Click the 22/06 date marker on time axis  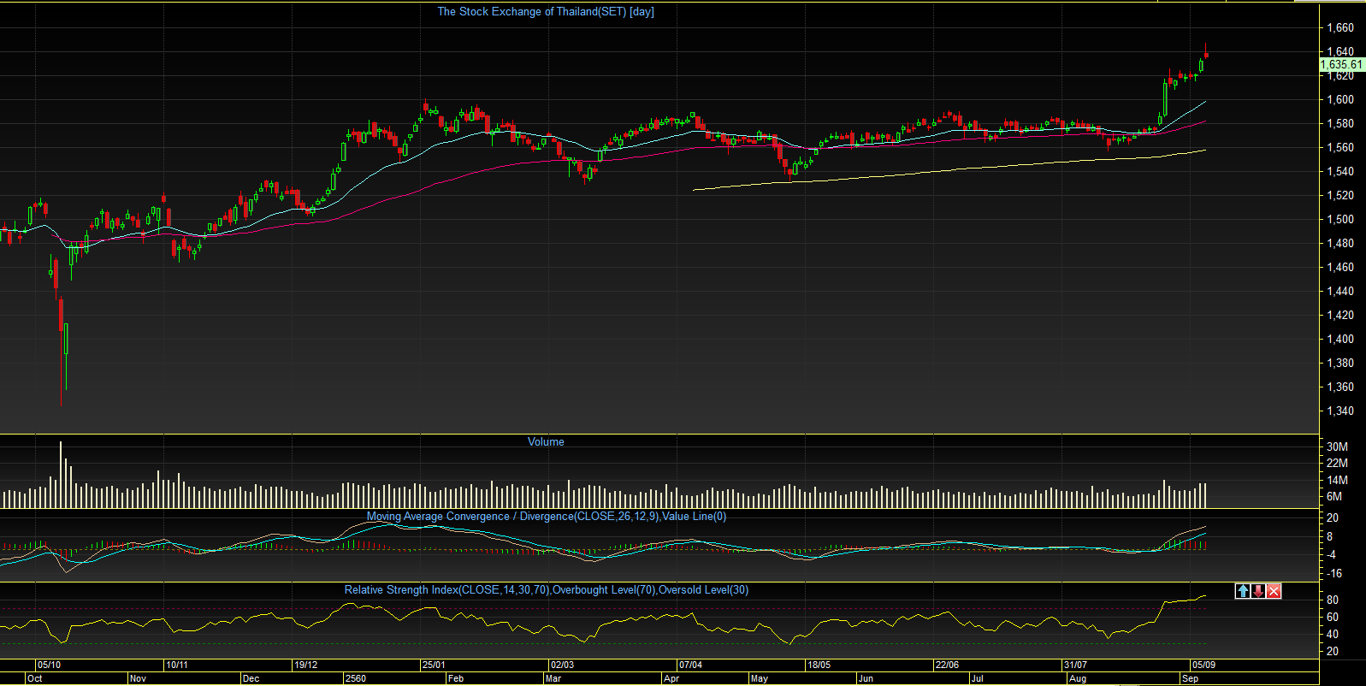point(947,665)
